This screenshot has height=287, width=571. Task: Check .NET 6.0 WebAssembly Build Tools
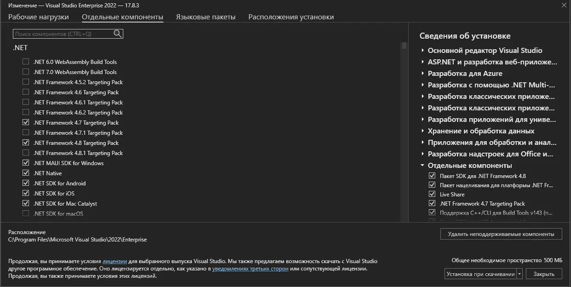click(26, 62)
